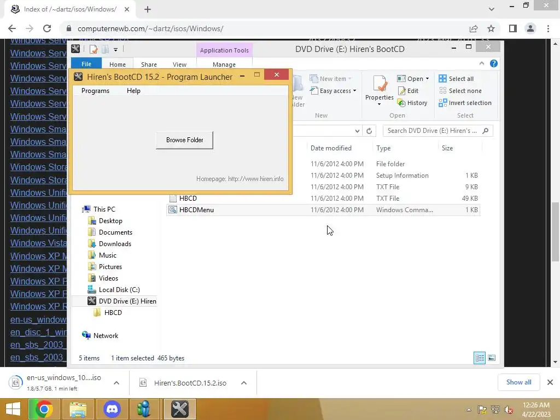
Task: Click History in the Open group
Action: coord(412,103)
